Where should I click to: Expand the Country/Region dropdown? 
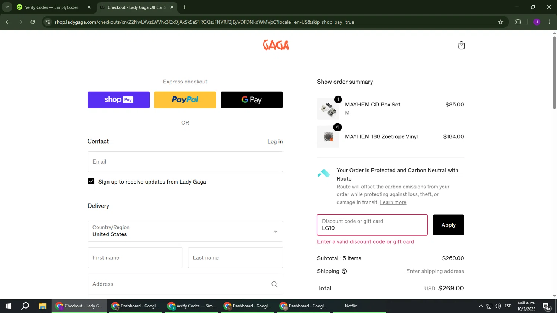[x=185, y=231]
